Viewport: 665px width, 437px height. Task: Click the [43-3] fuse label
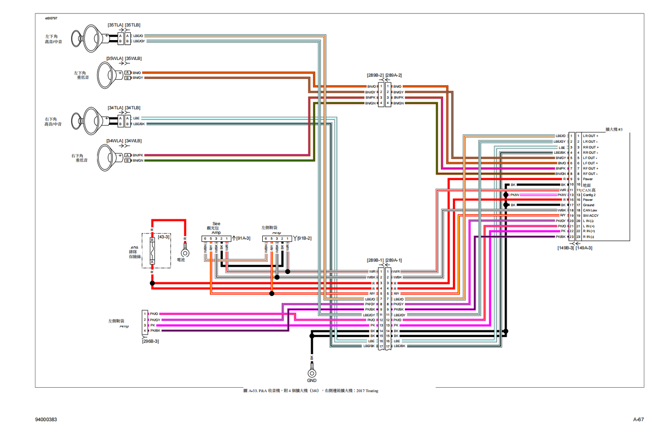(163, 237)
